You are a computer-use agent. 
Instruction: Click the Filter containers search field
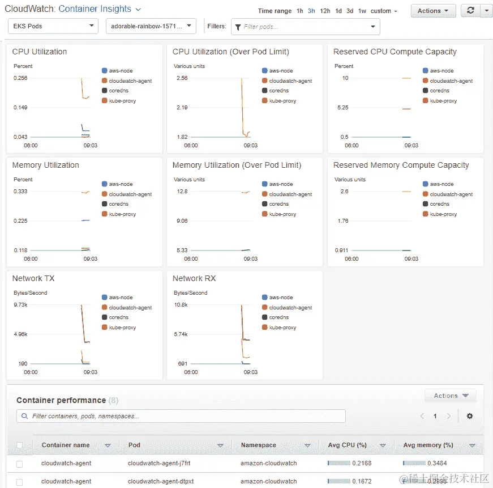(181, 416)
